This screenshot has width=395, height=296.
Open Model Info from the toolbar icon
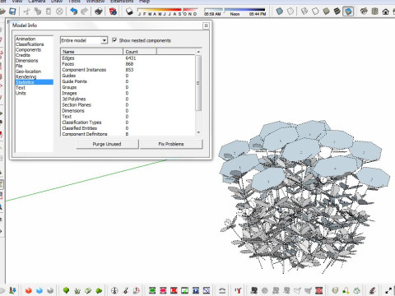[113, 12]
